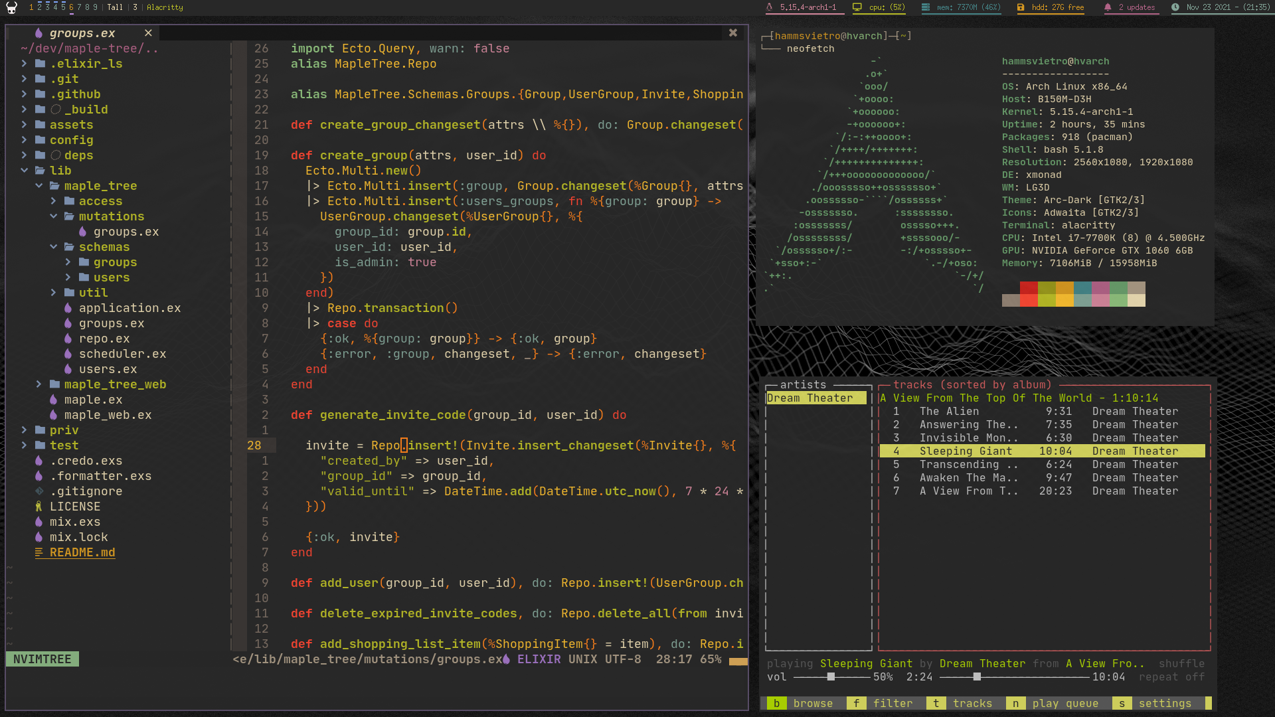Select track The Alien
The width and height of the screenshot is (1275, 717).
tap(1042, 412)
